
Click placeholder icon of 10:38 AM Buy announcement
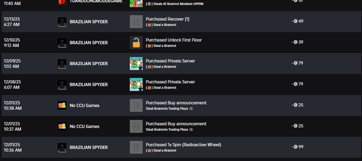(136, 105)
